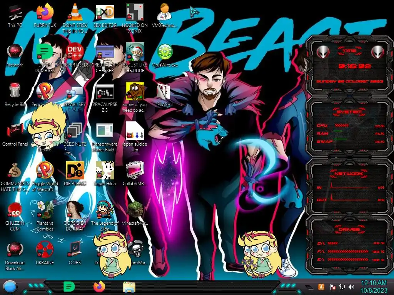Click the Start orb on taskbar
This screenshot has height=295, width=394.
10,287
